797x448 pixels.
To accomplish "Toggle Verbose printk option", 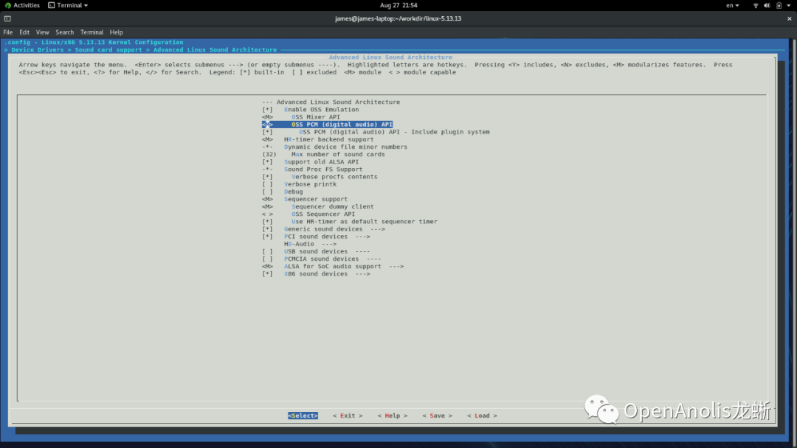I will click(x=300, y=184).
